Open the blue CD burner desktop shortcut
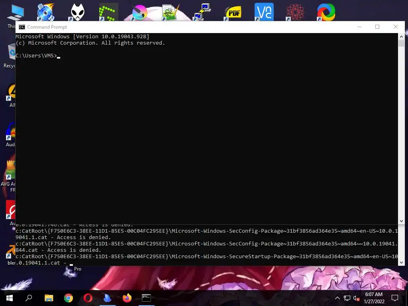This screenshot has width=408, height=306. tap(45, 12)
